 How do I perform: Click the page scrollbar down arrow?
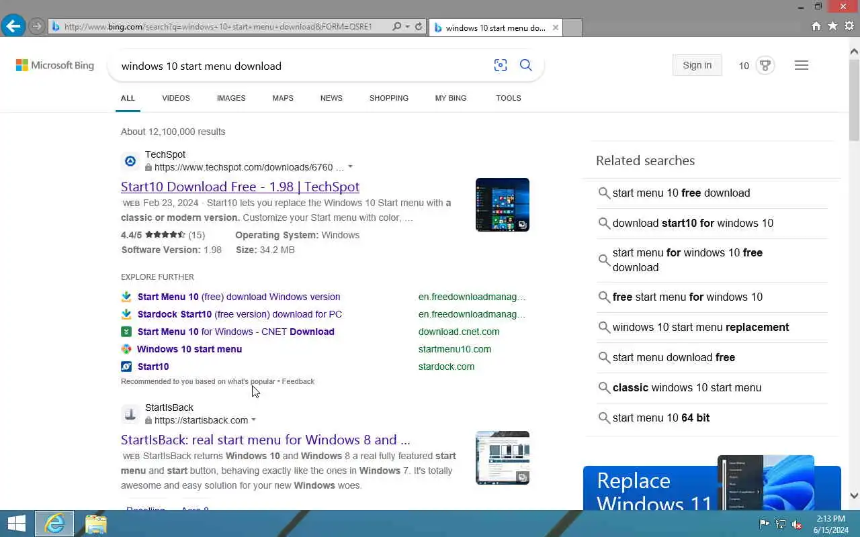pyautogui.click(x=854, y=496)
